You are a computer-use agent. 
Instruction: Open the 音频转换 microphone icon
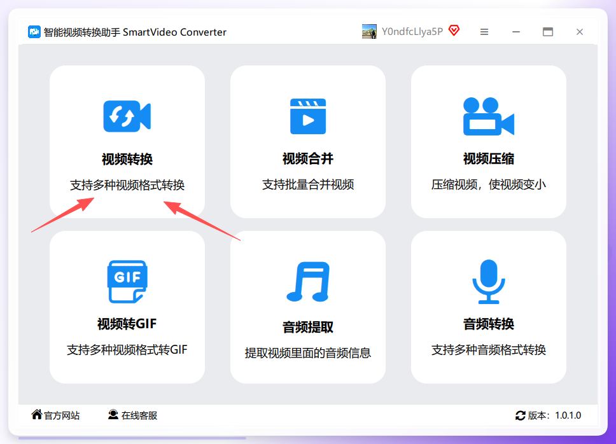coord(489,281)
